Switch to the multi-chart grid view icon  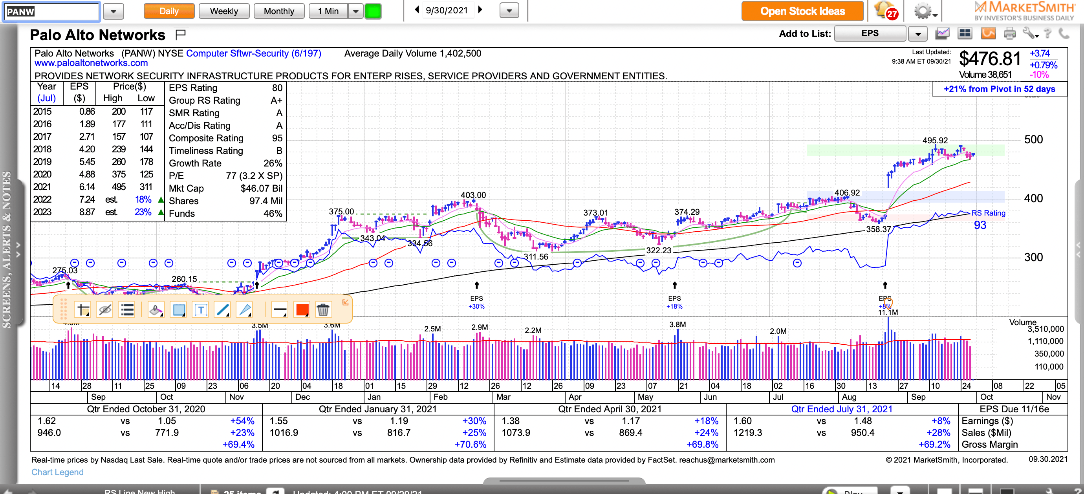(x=965, y=33)
